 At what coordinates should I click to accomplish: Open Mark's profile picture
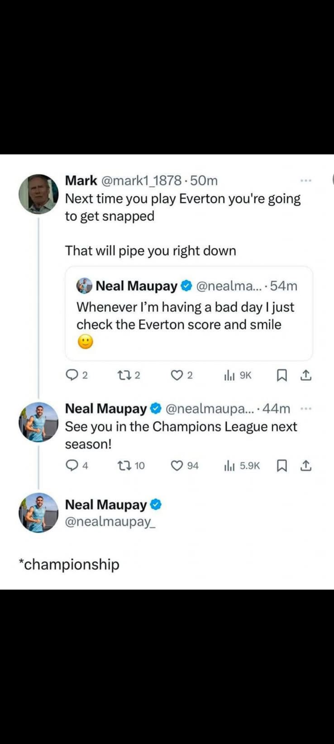point(39,194)
